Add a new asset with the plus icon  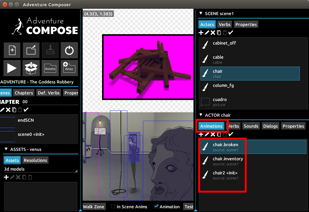(6, 177)
